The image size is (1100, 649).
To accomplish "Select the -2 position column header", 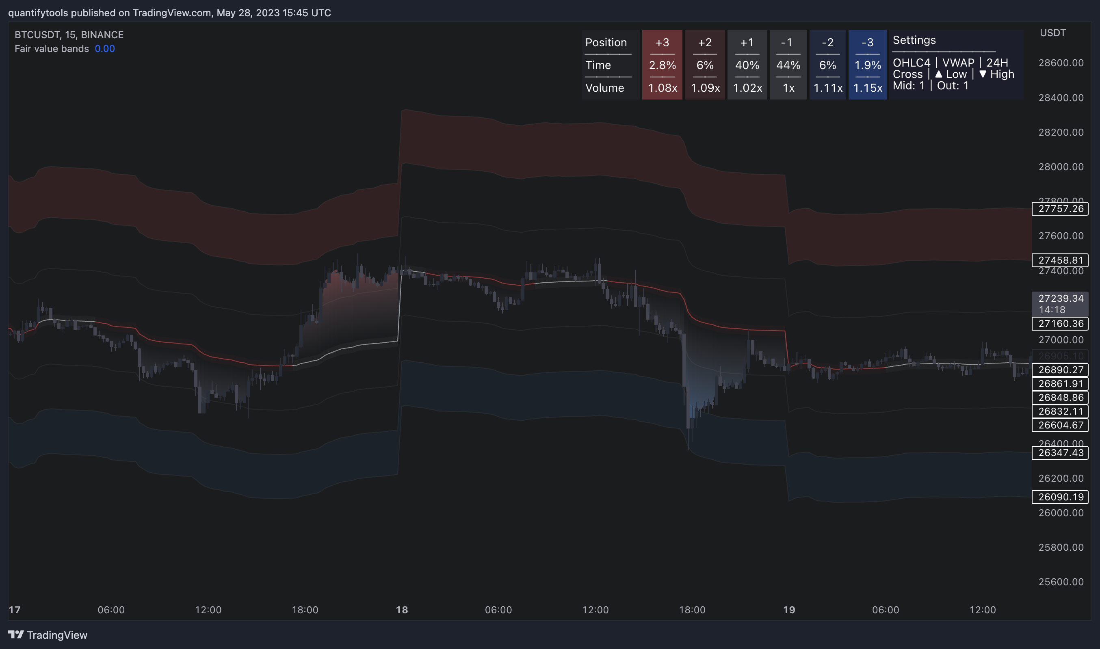I will tap(827, 42).
